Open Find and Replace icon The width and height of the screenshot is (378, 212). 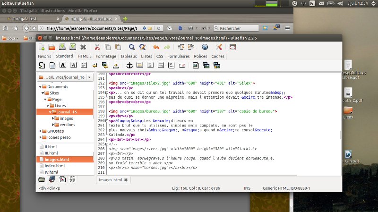(142, 47)
